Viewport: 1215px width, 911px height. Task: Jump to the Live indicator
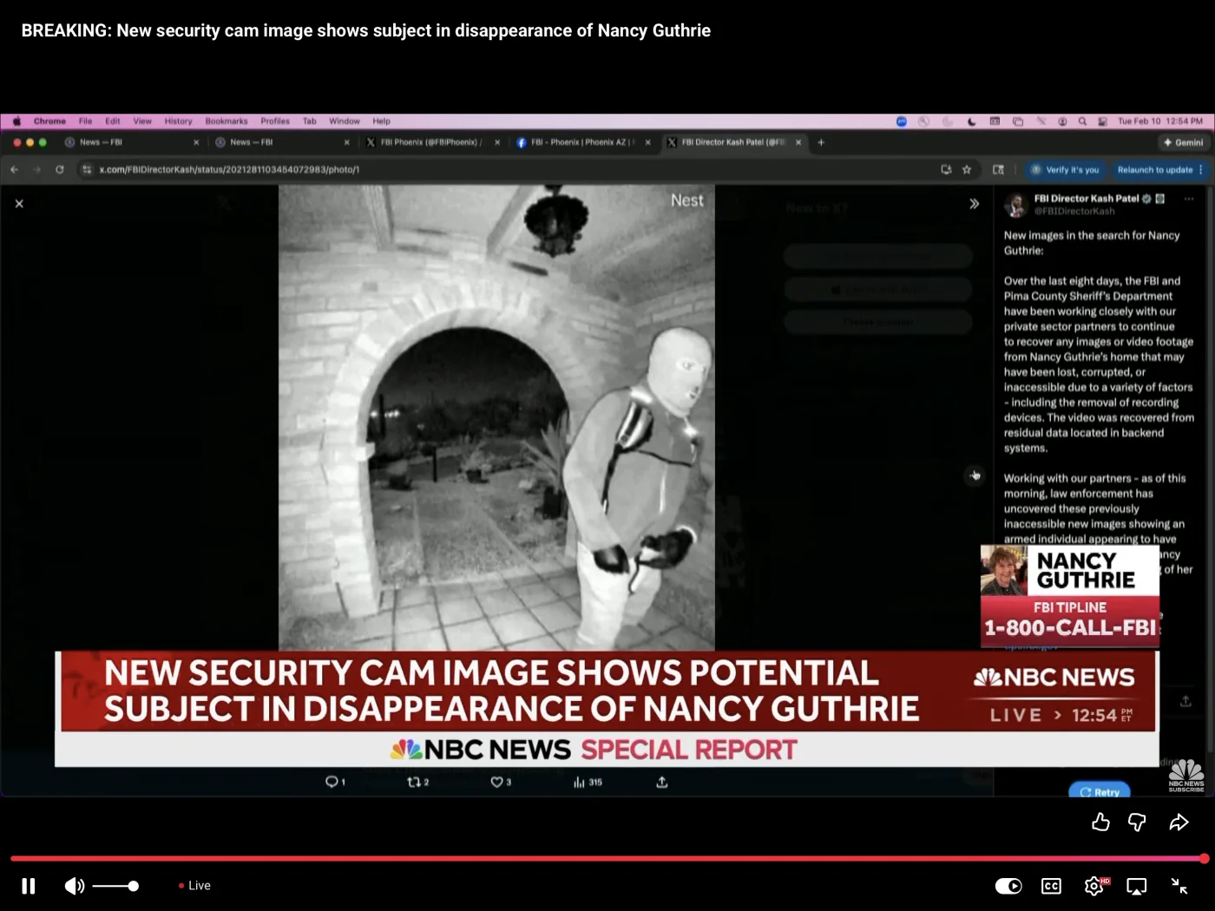click(195, 886)
